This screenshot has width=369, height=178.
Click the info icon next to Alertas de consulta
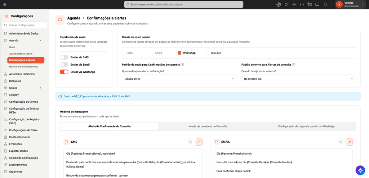[294, 64]
